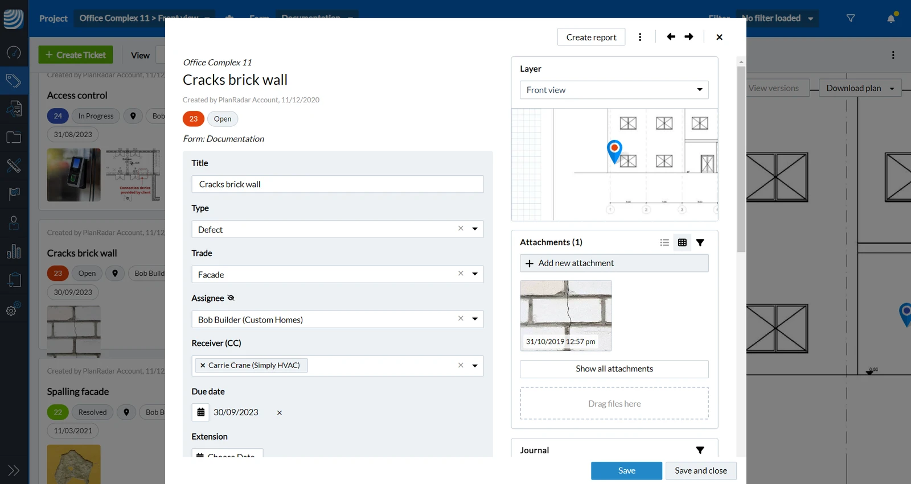Viewport: 911px width, 484px height.
Task: Open the folder icon in the sidebar
Action: [14, 137]
